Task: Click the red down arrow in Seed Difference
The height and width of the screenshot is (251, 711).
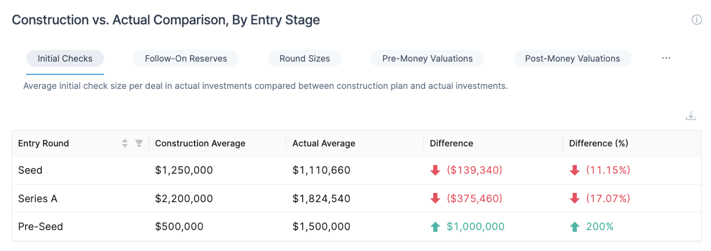Action: 435,170
